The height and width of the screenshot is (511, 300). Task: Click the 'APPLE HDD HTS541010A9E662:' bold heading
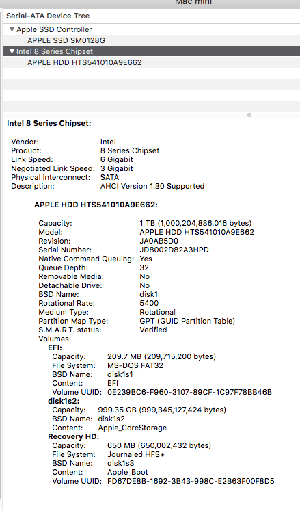point(96,205)
